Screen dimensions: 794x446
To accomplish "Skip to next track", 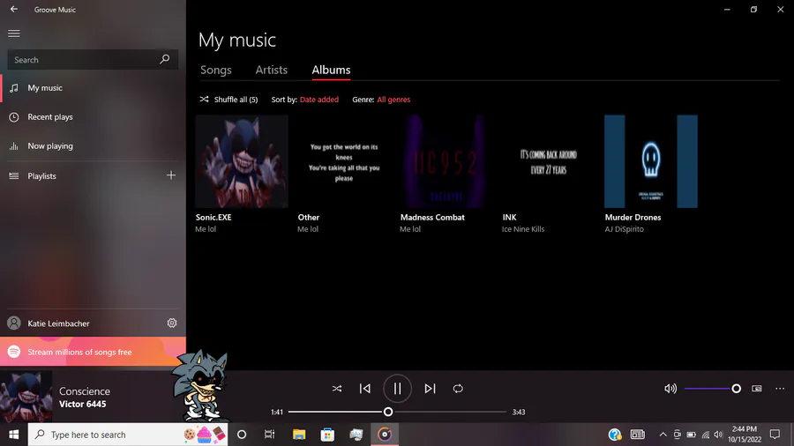I will point(430,389).
